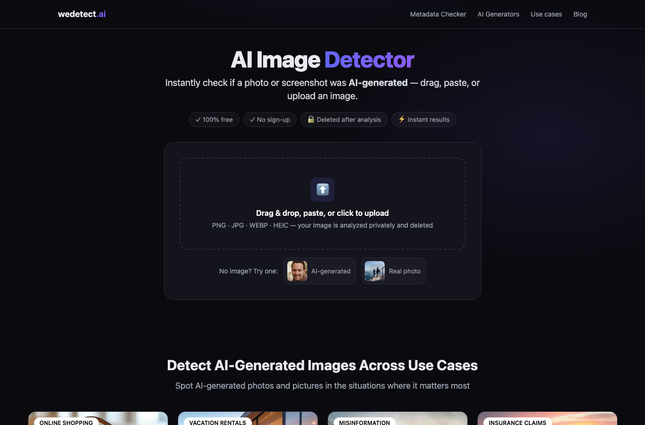Go to Use cases

point(546,14)
